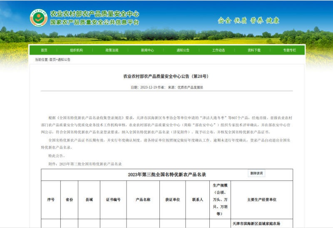The image size is (333, 228).
Task: Click the 首页 breadcrumb link
Action: (52, 60)
